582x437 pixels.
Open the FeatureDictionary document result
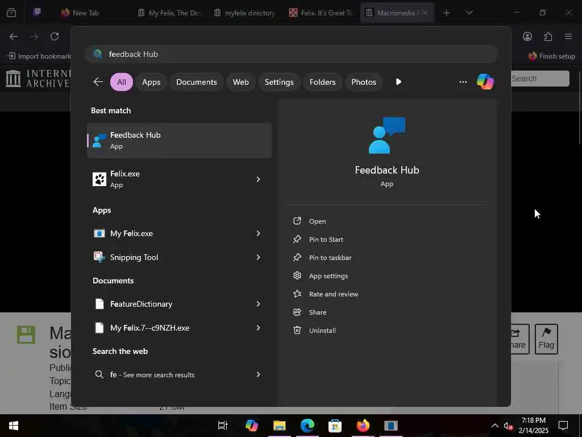[179, 304]
